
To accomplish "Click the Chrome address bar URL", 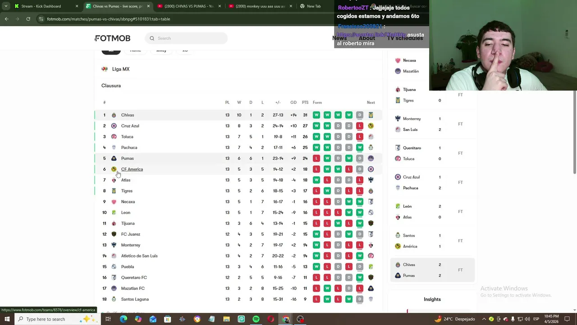I will tap(108, 19).
